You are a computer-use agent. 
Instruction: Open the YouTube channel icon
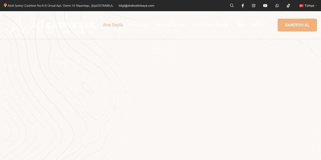pos(265,5)
